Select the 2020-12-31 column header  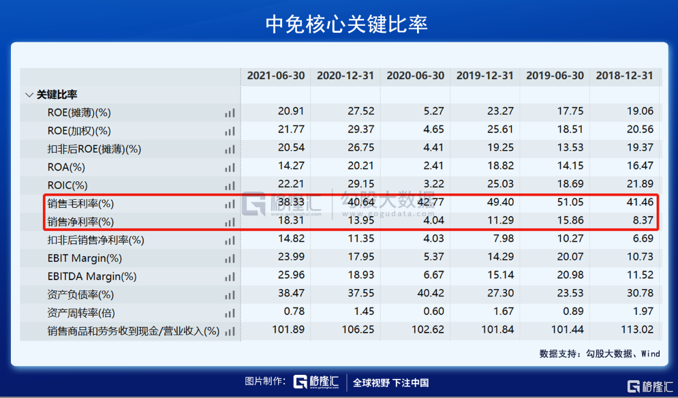tap(345, 76)
